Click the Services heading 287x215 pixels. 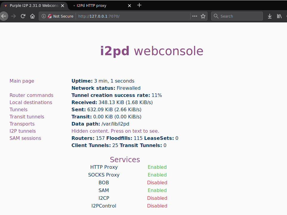[125, 160]
